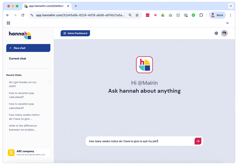Image resolution: width=237 pixels, height=165 pixels.
Task: Click the green play extension icon
Action: coord(193,15)
